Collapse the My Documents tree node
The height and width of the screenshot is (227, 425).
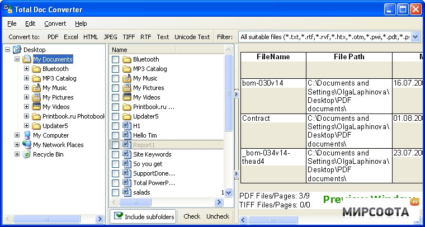(x=17, y=59)
